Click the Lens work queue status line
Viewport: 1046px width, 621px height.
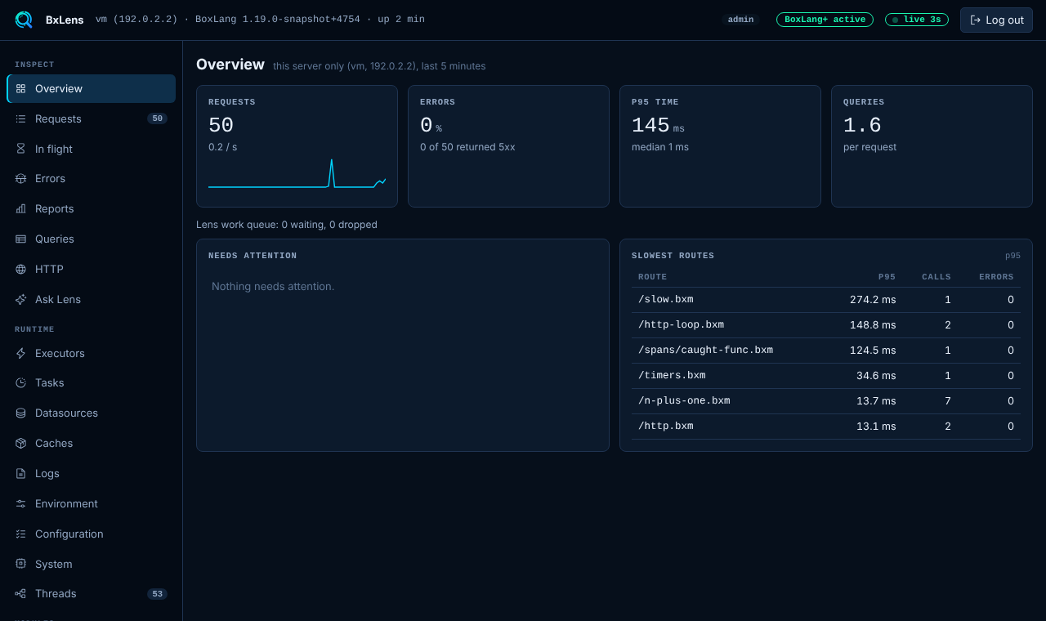click(x=287, y=225)
